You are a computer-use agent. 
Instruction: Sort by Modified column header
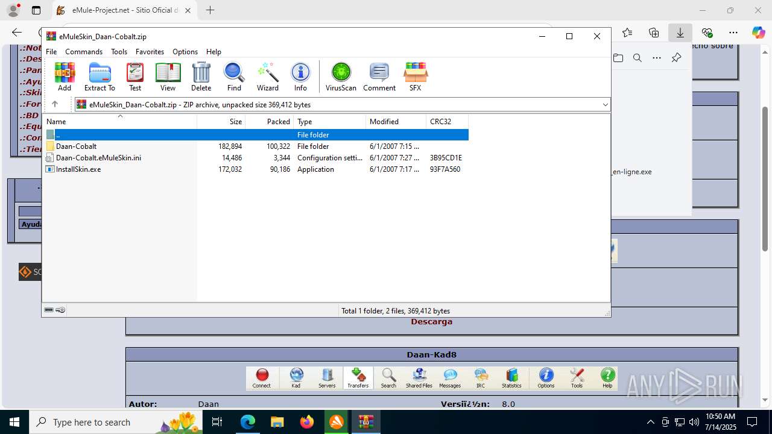[396, 122]
